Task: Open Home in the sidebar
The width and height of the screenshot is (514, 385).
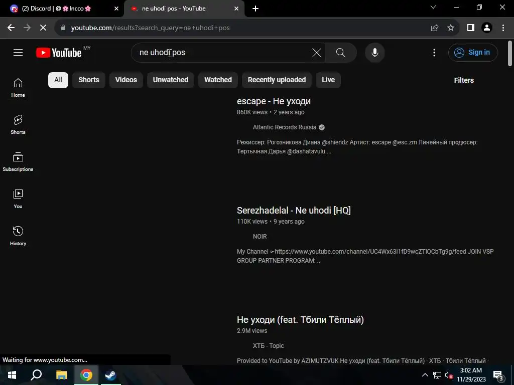Action: pyautogui.click(x=18, y=88)
